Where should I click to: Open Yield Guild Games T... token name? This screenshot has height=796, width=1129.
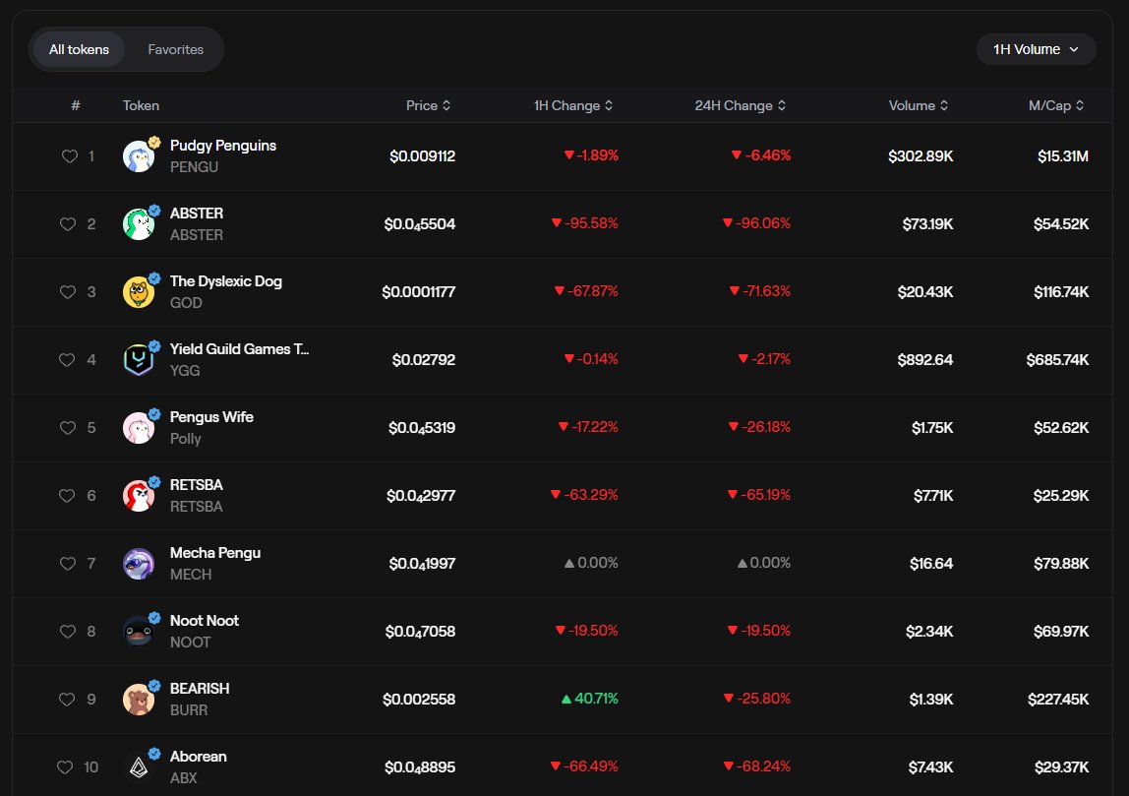239,348
